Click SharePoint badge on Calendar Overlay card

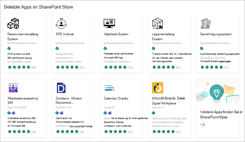coord(105,113)
